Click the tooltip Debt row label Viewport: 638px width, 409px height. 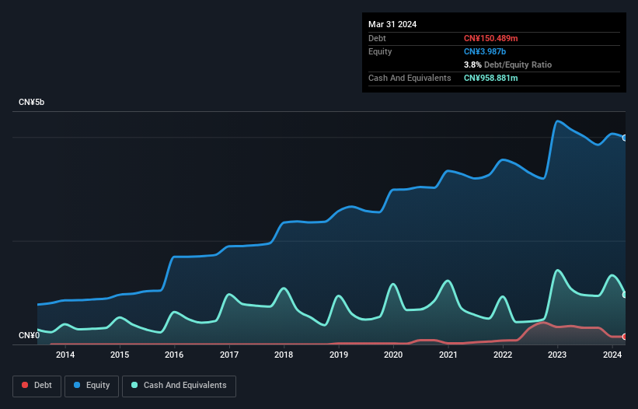tap(377, 38)
